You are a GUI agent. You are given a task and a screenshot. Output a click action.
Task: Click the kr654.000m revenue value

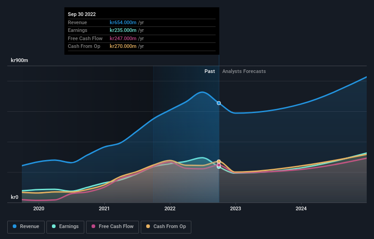pyautogui.click(x=123, y=22)
